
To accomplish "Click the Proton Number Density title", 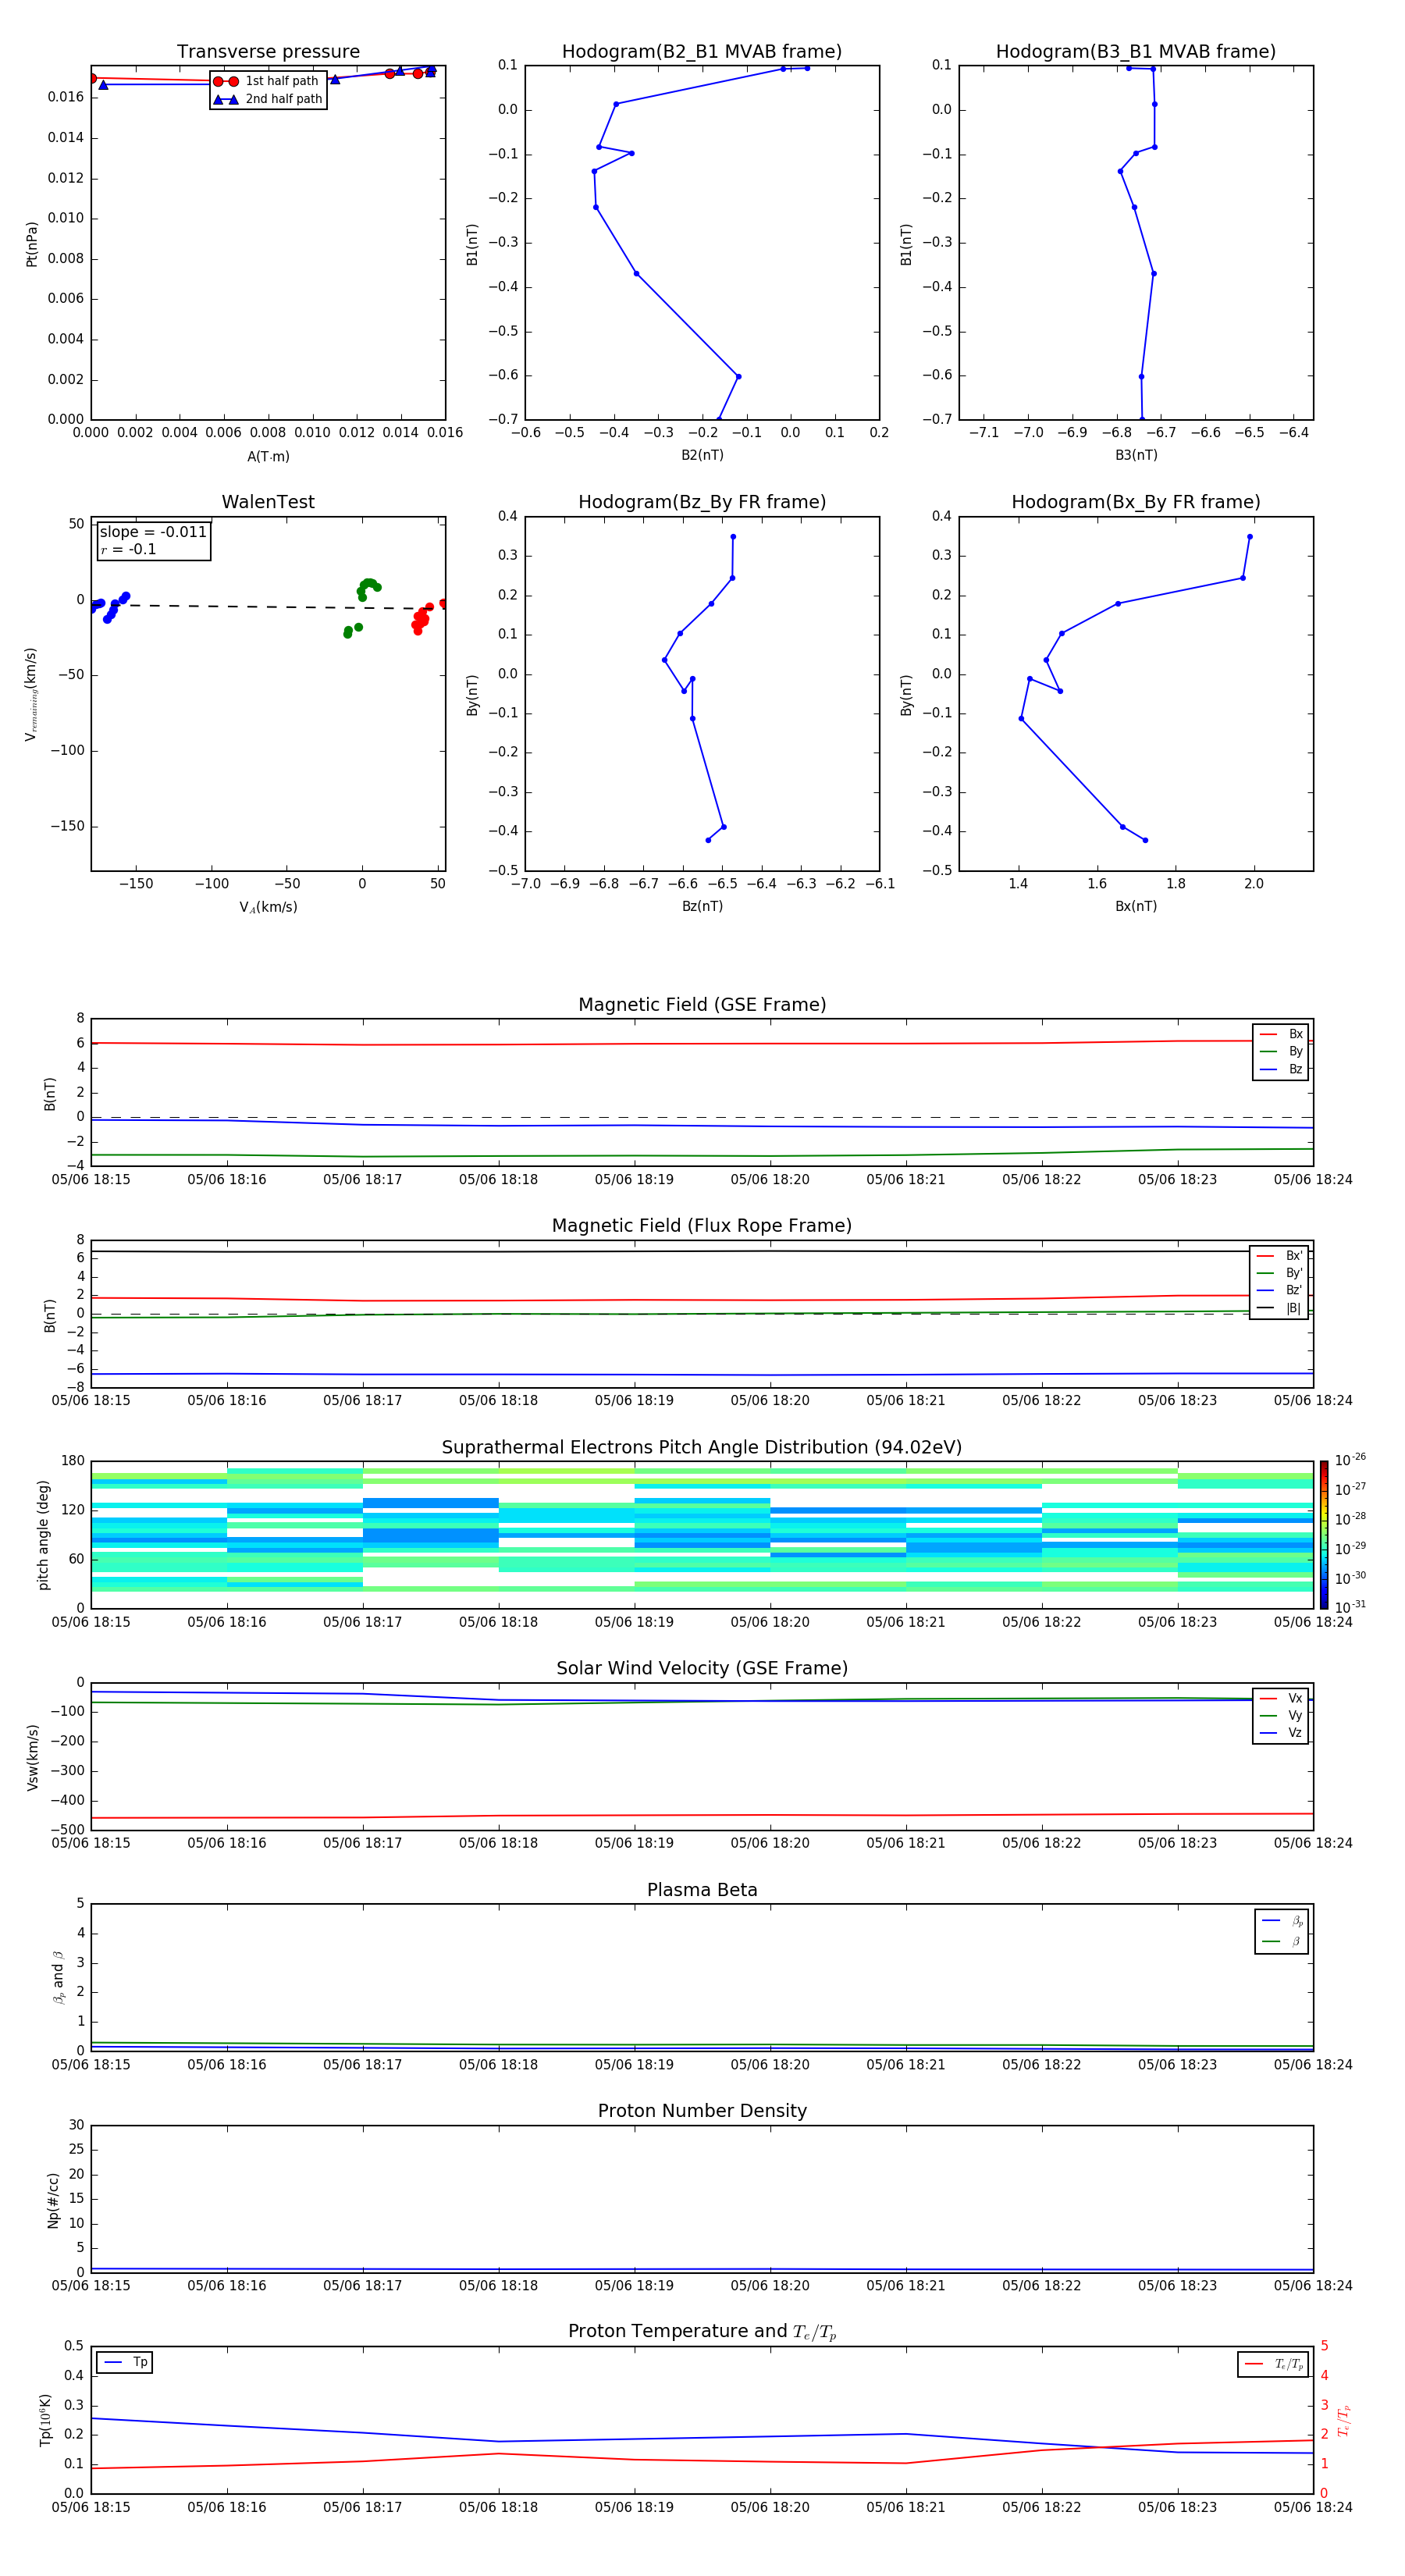I will [x=701, y=2110].
